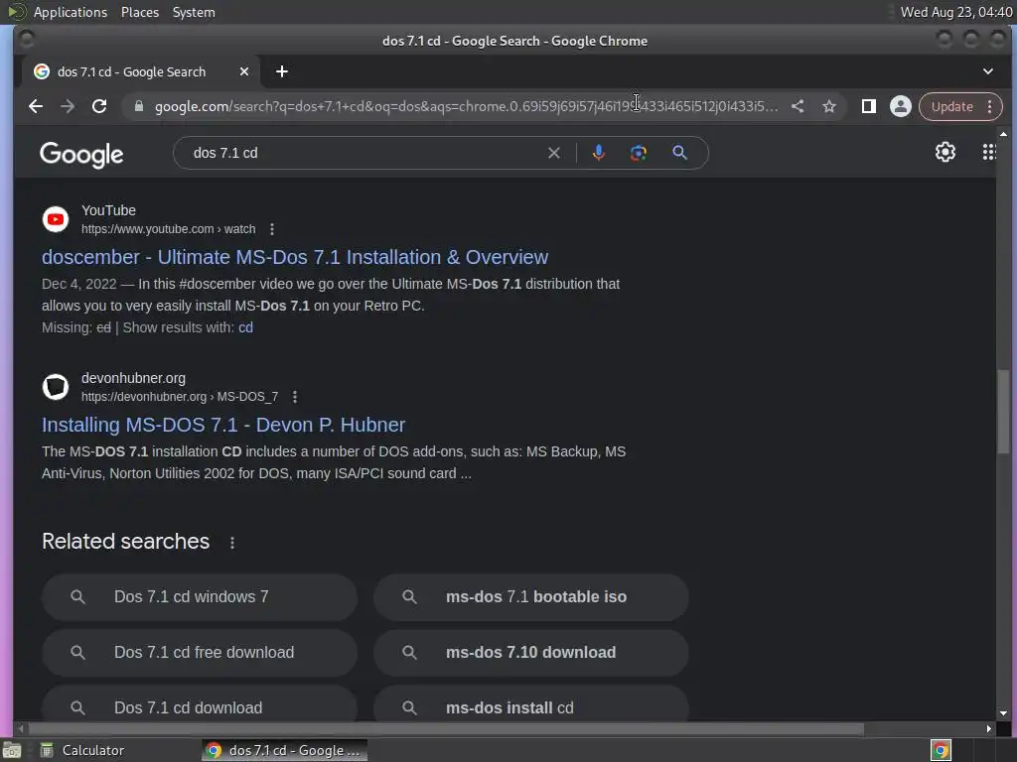Open the YouTube result favicon
The image size is (1017, 762).
[x=56, y=219]
